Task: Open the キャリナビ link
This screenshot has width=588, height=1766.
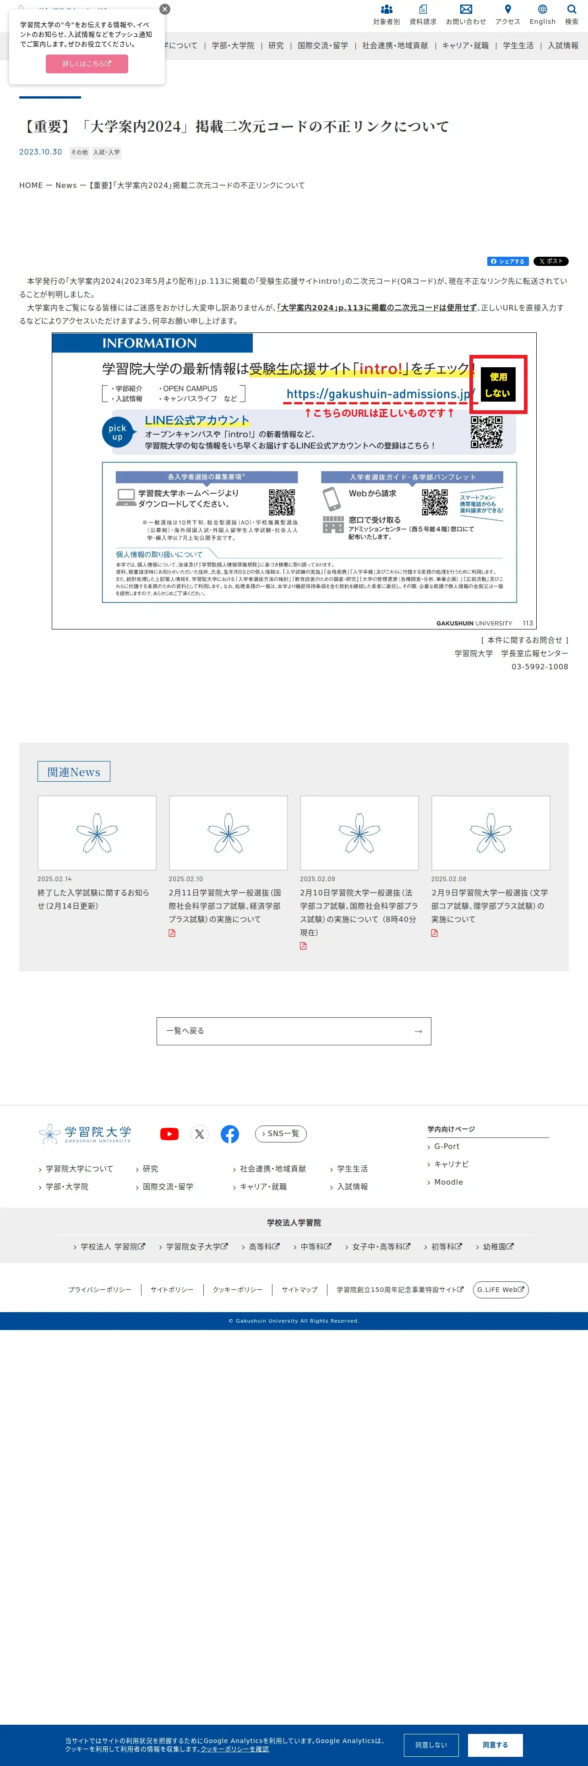Action: pos(451,1164)
